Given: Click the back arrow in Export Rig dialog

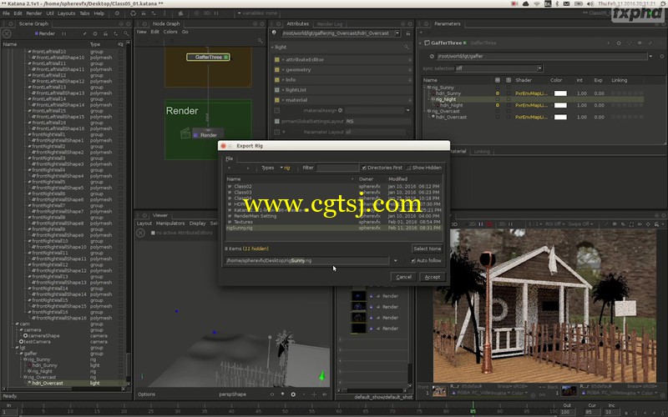Looking at the screenshot, I should pos(229,168).
